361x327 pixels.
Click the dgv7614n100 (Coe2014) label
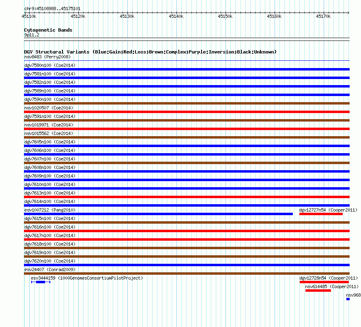pos(50,201)
